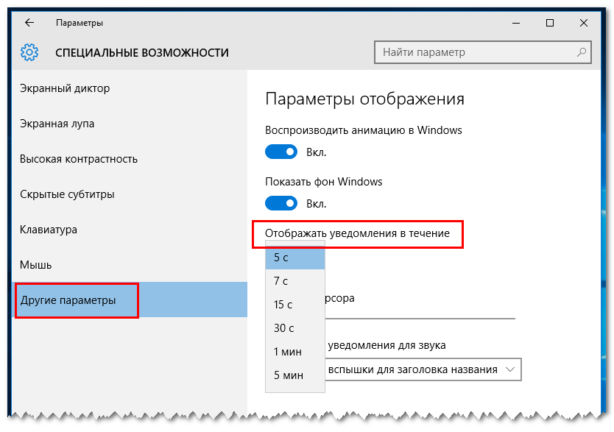Image resolution: width=614 pixels, height=432 pixels.
Task: Click the settings gear icon
Action: (29, 52)
